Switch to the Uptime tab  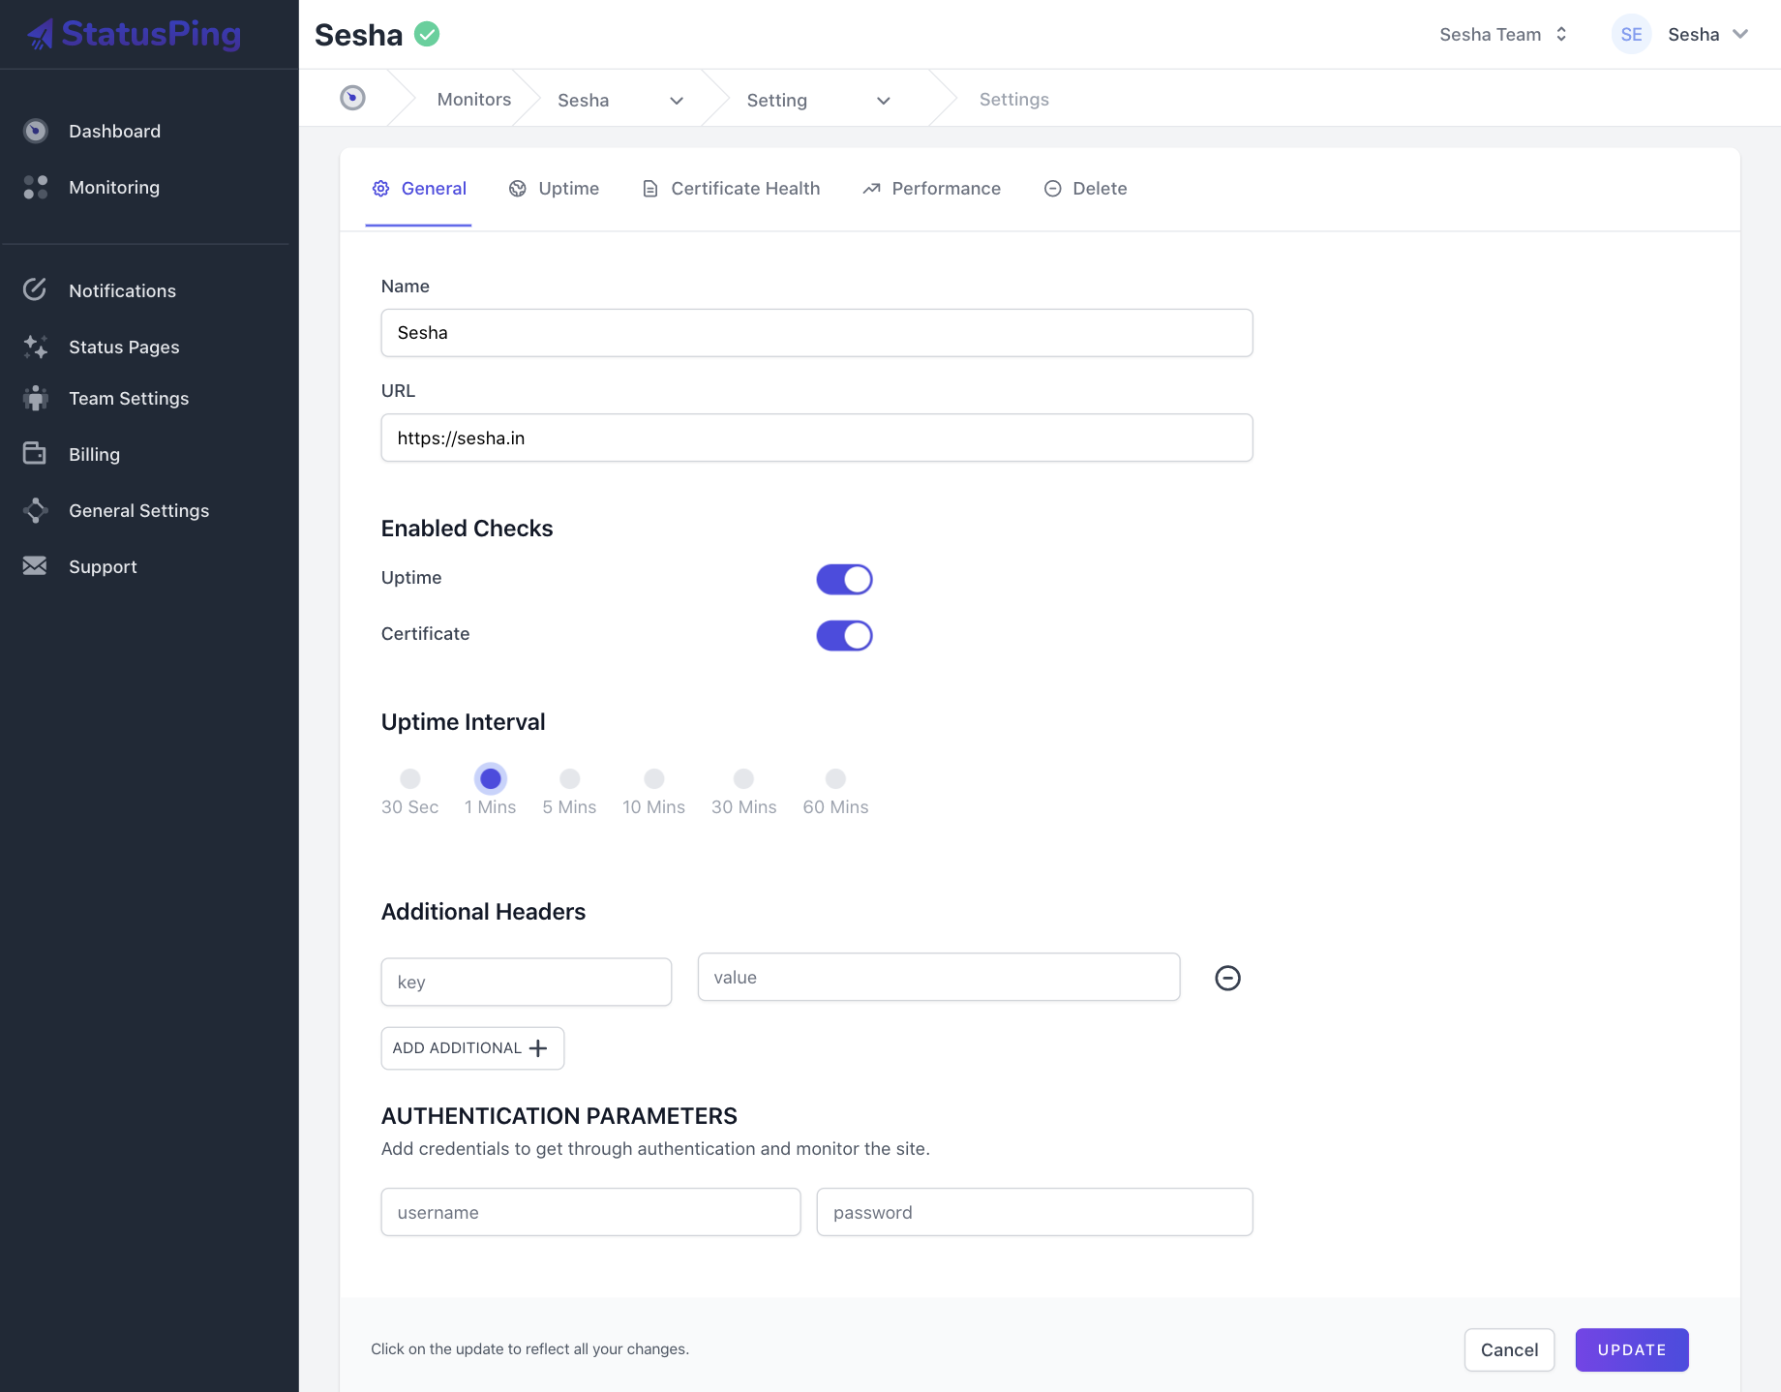555,189
